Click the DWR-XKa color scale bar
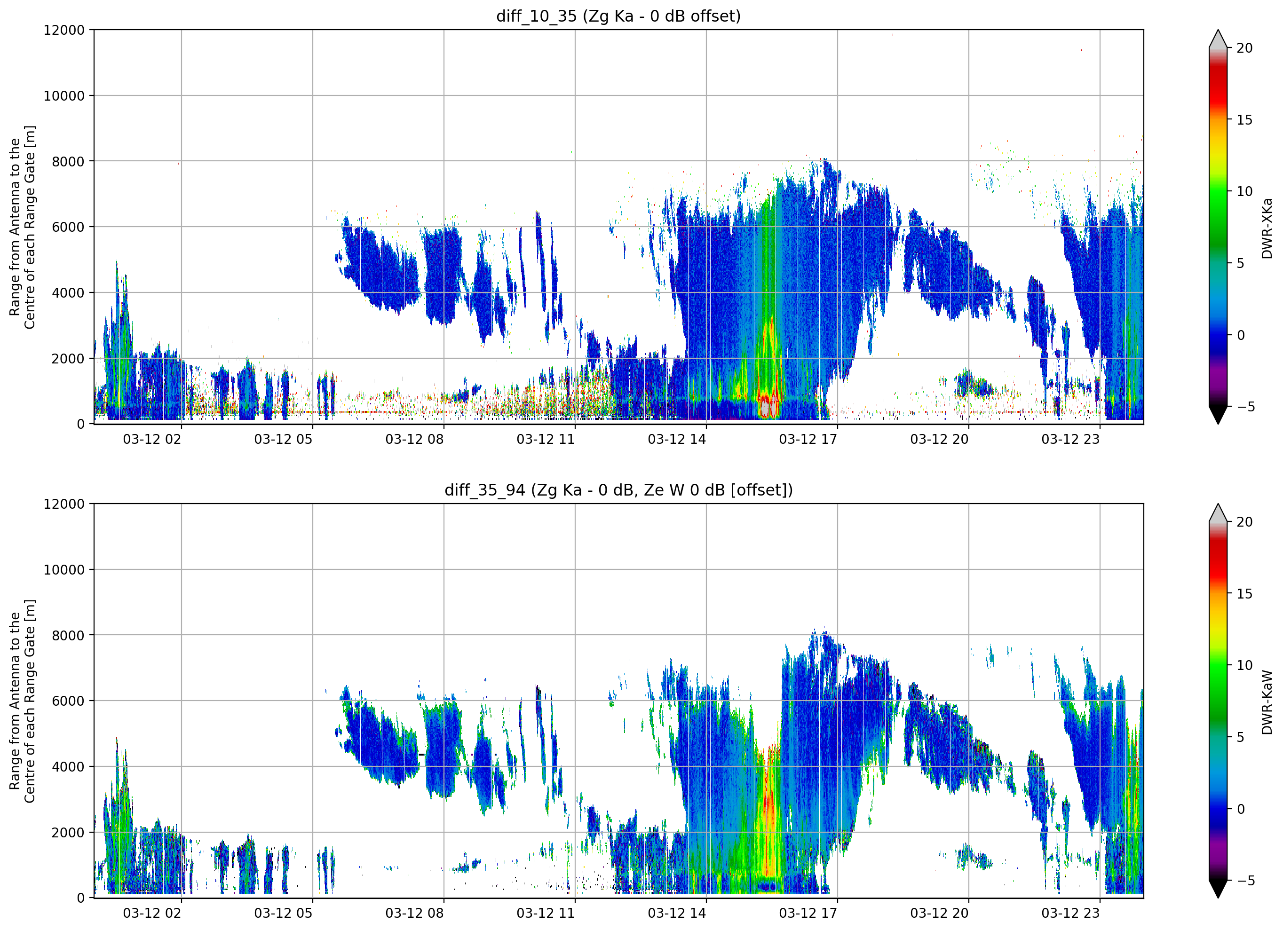The width and height of the screenshot is (1283, 930). click(1218, 227)
